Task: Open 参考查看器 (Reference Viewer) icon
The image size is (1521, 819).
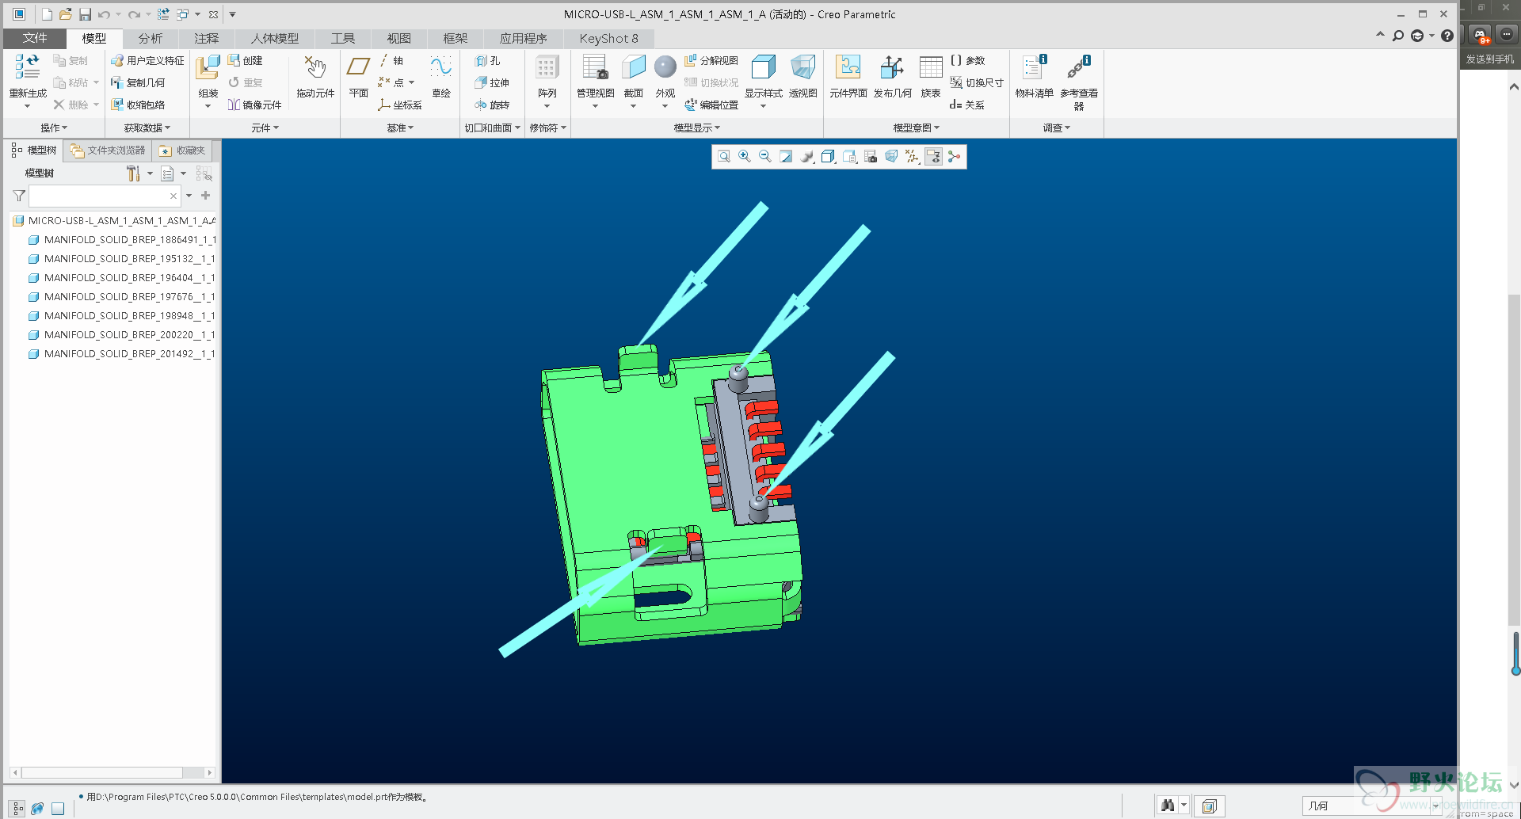Action: pos(1078,67)
